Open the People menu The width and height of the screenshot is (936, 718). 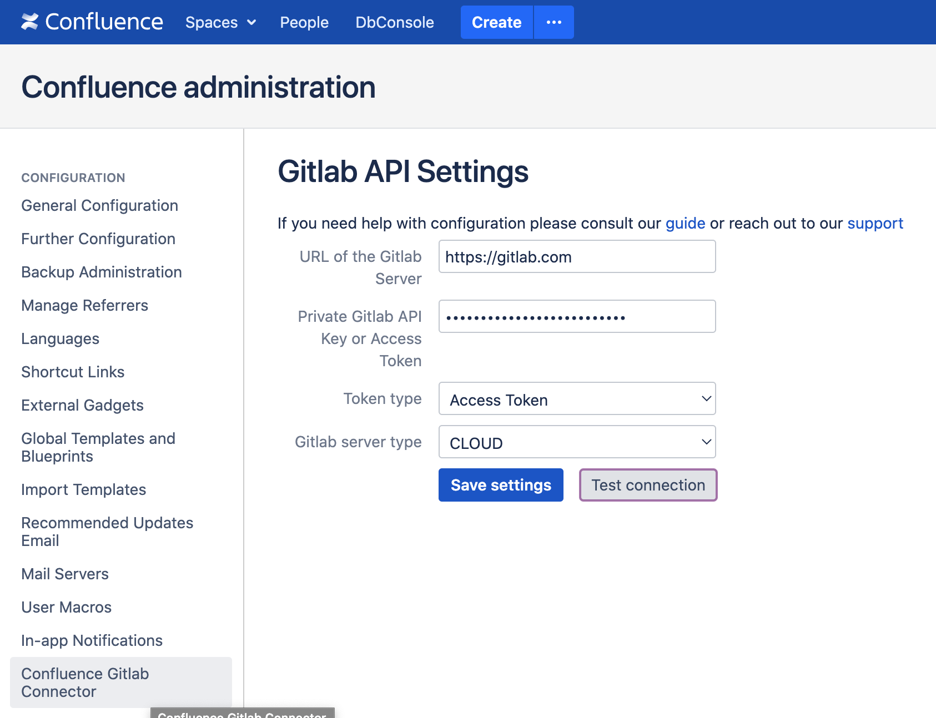[304, 22]
